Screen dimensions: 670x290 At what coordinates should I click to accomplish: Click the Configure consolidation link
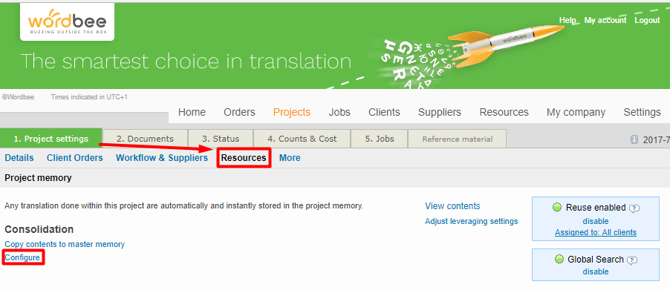[22, 257]
